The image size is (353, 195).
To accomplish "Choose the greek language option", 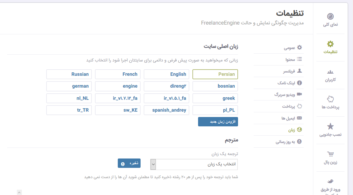I will point(215,98).
